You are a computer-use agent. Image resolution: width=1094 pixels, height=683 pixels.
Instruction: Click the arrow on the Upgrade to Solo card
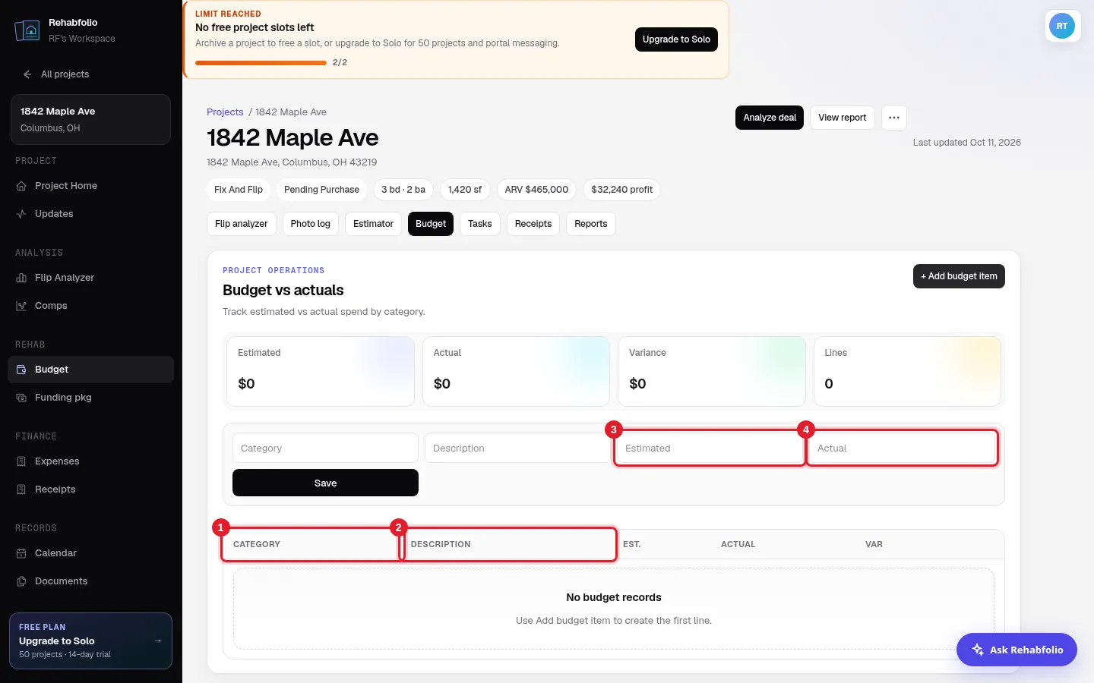click(158, 641)
